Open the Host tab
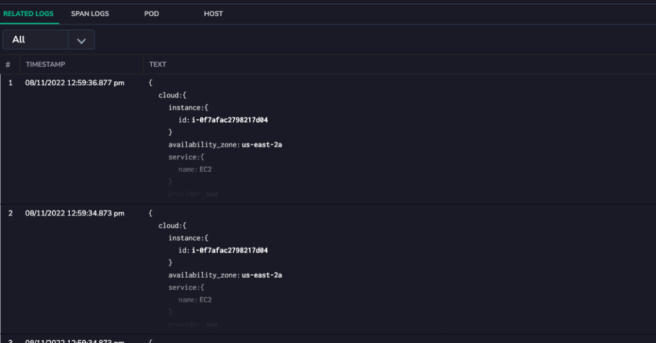 click(213, 14)
